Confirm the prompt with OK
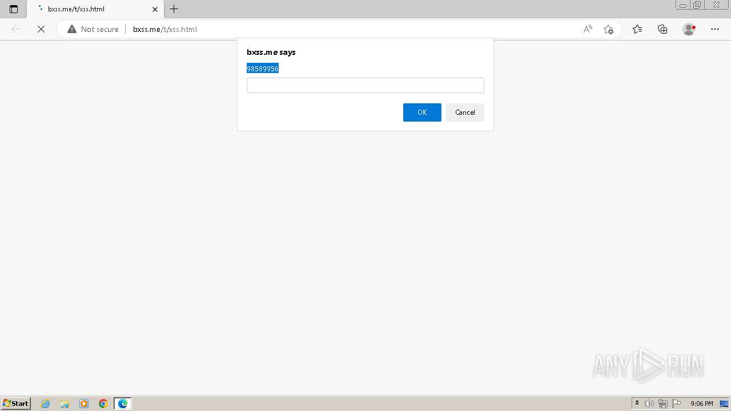 [x=422, y=112]
